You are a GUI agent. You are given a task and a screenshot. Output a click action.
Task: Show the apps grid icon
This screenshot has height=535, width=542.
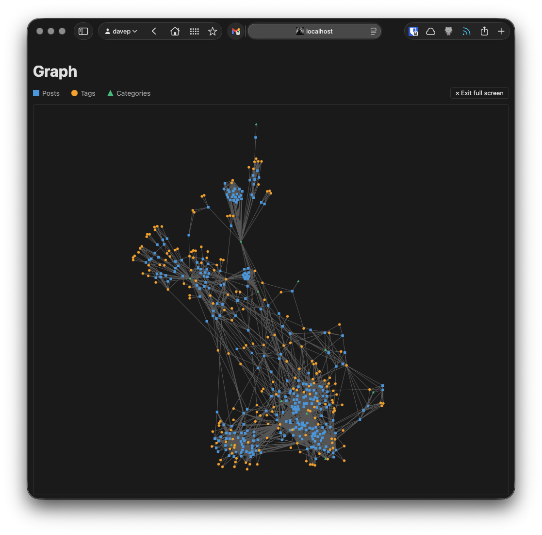click(x=194, y=31)
